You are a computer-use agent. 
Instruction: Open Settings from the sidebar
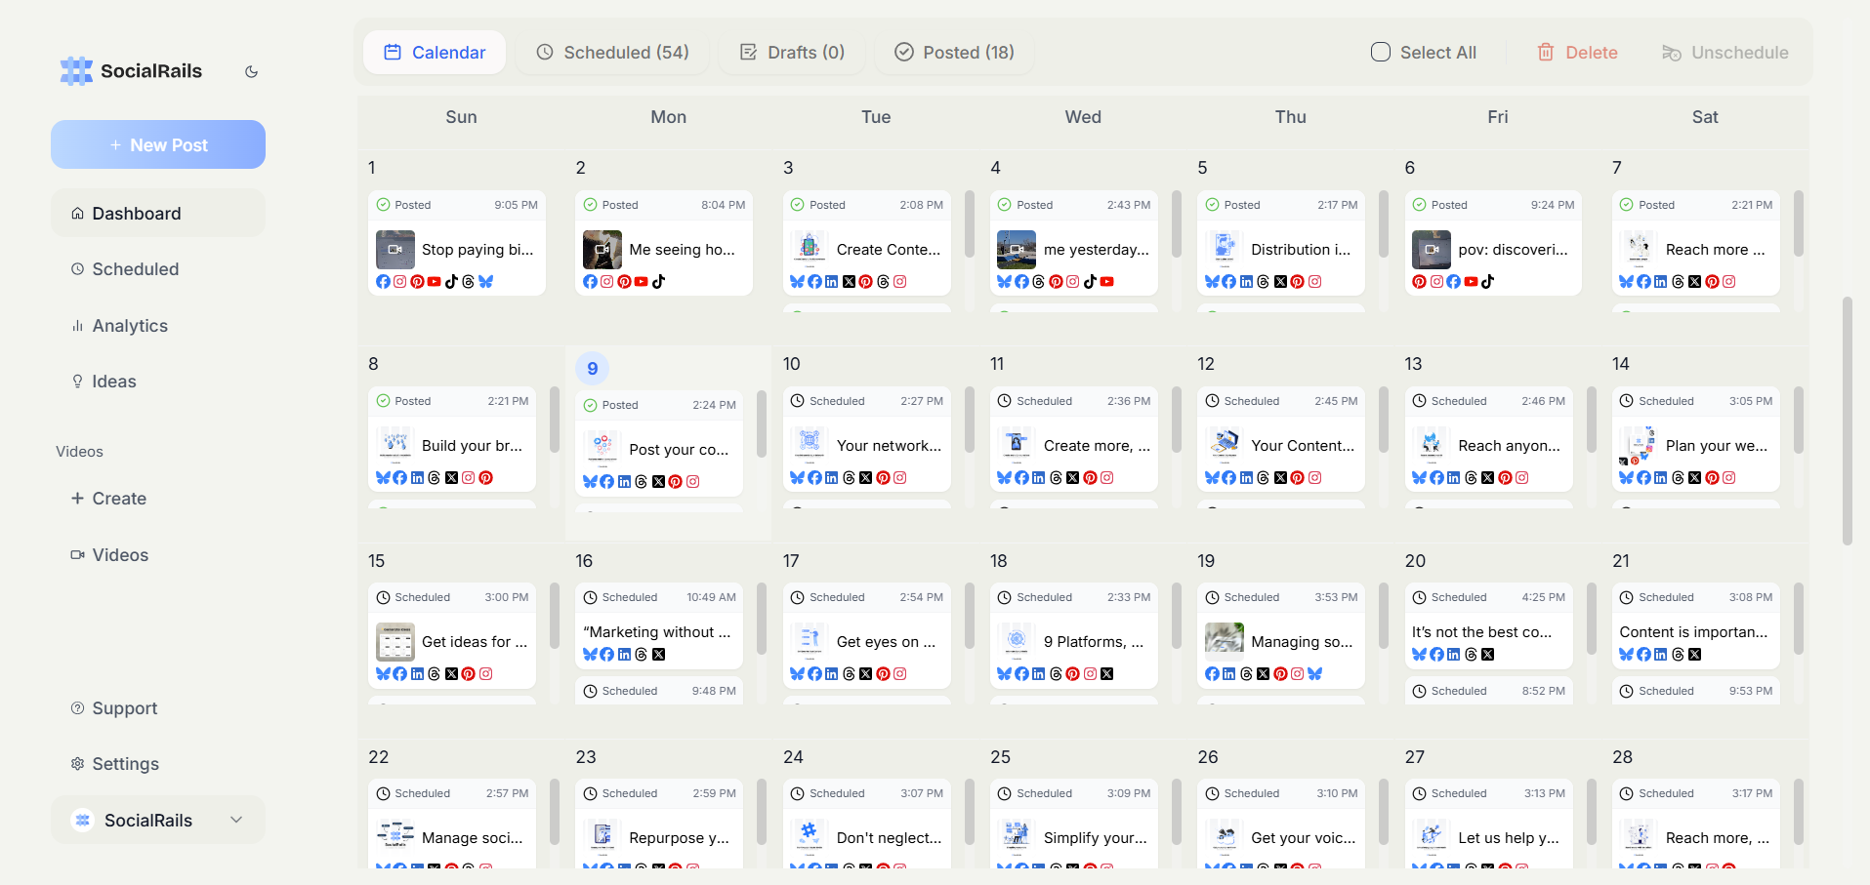coord(158,763)
